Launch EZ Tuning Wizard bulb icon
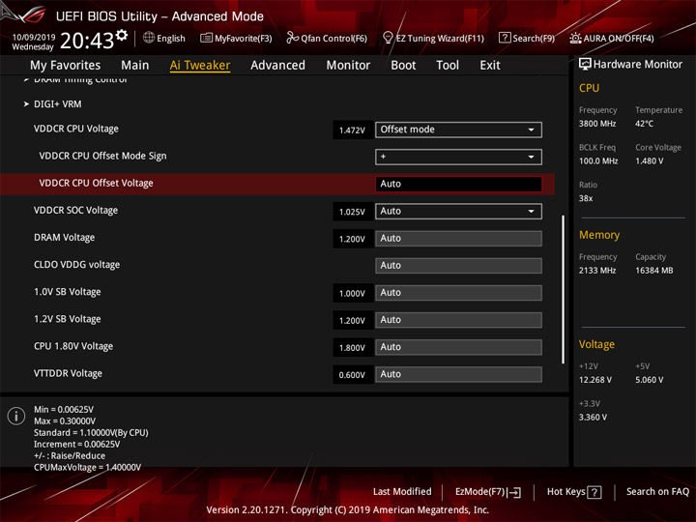This screenshot has width=696, height=522. click(x=388, y=38)
